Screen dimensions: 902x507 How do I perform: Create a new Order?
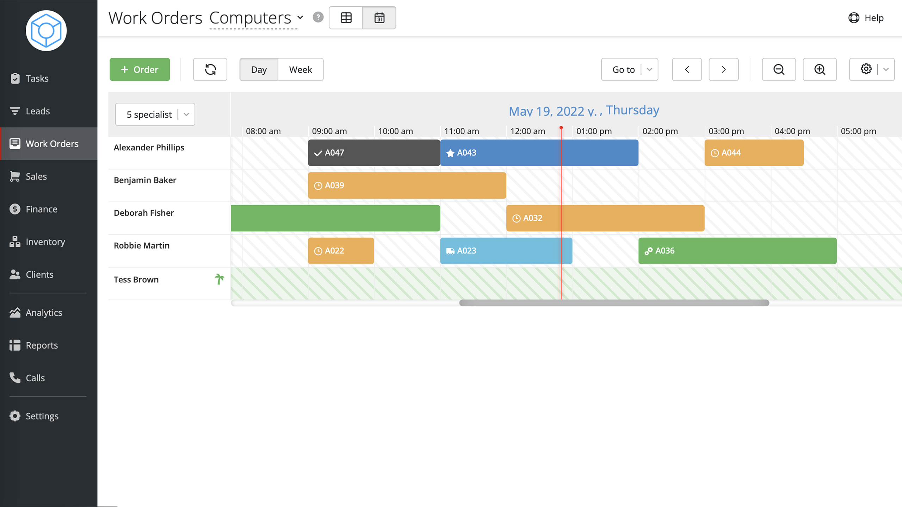pyautogui.click(x=140, y=69)
